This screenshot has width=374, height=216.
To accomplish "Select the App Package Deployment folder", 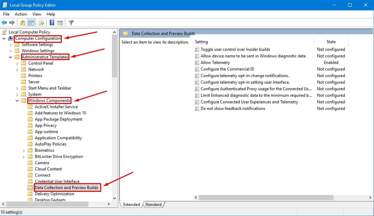I will click(58, 119).
